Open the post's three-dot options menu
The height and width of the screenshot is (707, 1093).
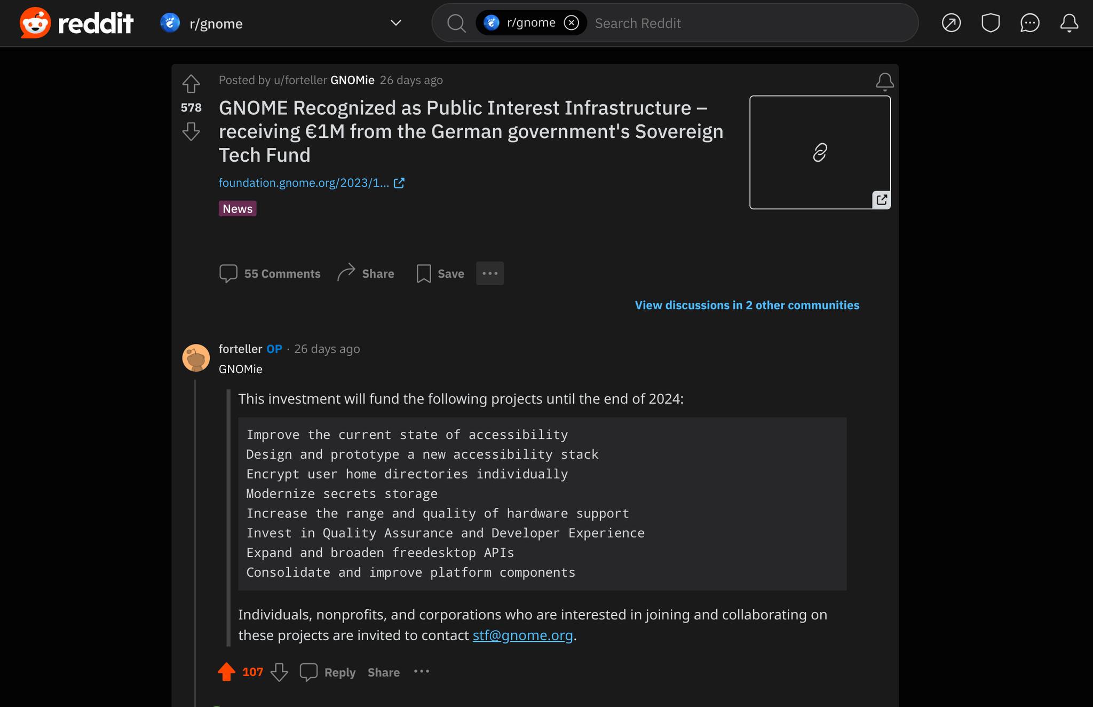pyautogui.click(x=489, y=273)
